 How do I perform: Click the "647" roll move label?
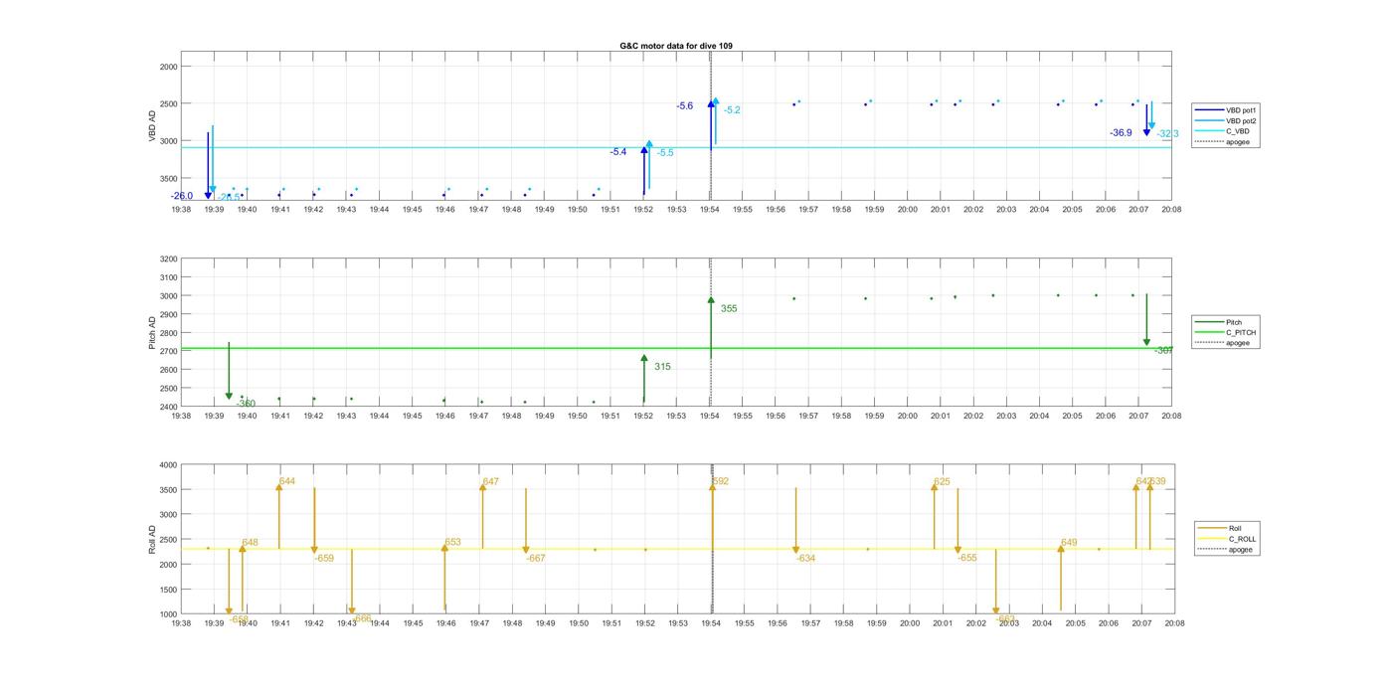[490, 482]
